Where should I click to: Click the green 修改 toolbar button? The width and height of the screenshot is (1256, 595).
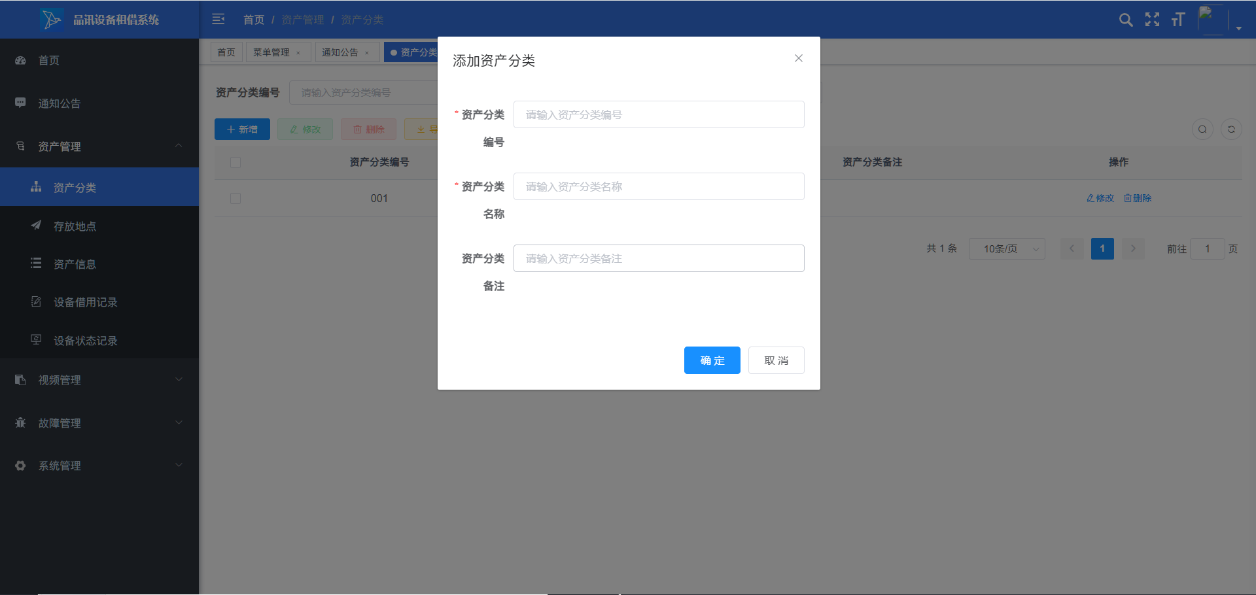click(x=305, y=129)
